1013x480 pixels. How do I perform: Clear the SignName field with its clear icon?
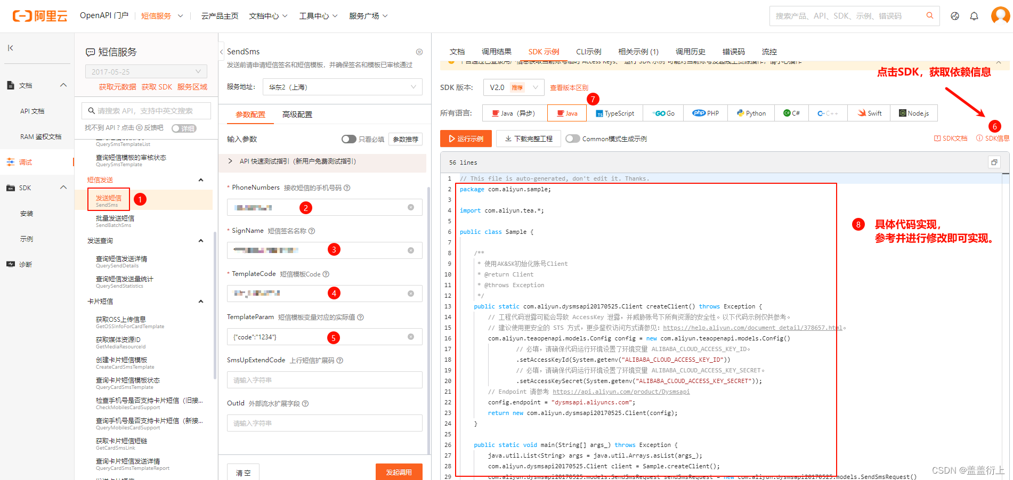point(411,250)
